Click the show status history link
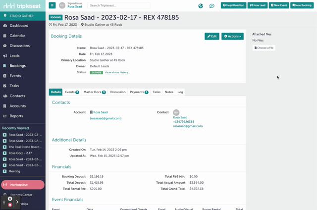Viewport: 317px width, 210px height. pos(116,72)
